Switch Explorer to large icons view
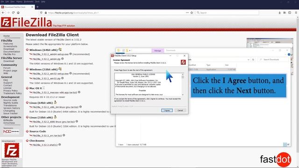The image size is (299, 168). (x=288, y=145)
